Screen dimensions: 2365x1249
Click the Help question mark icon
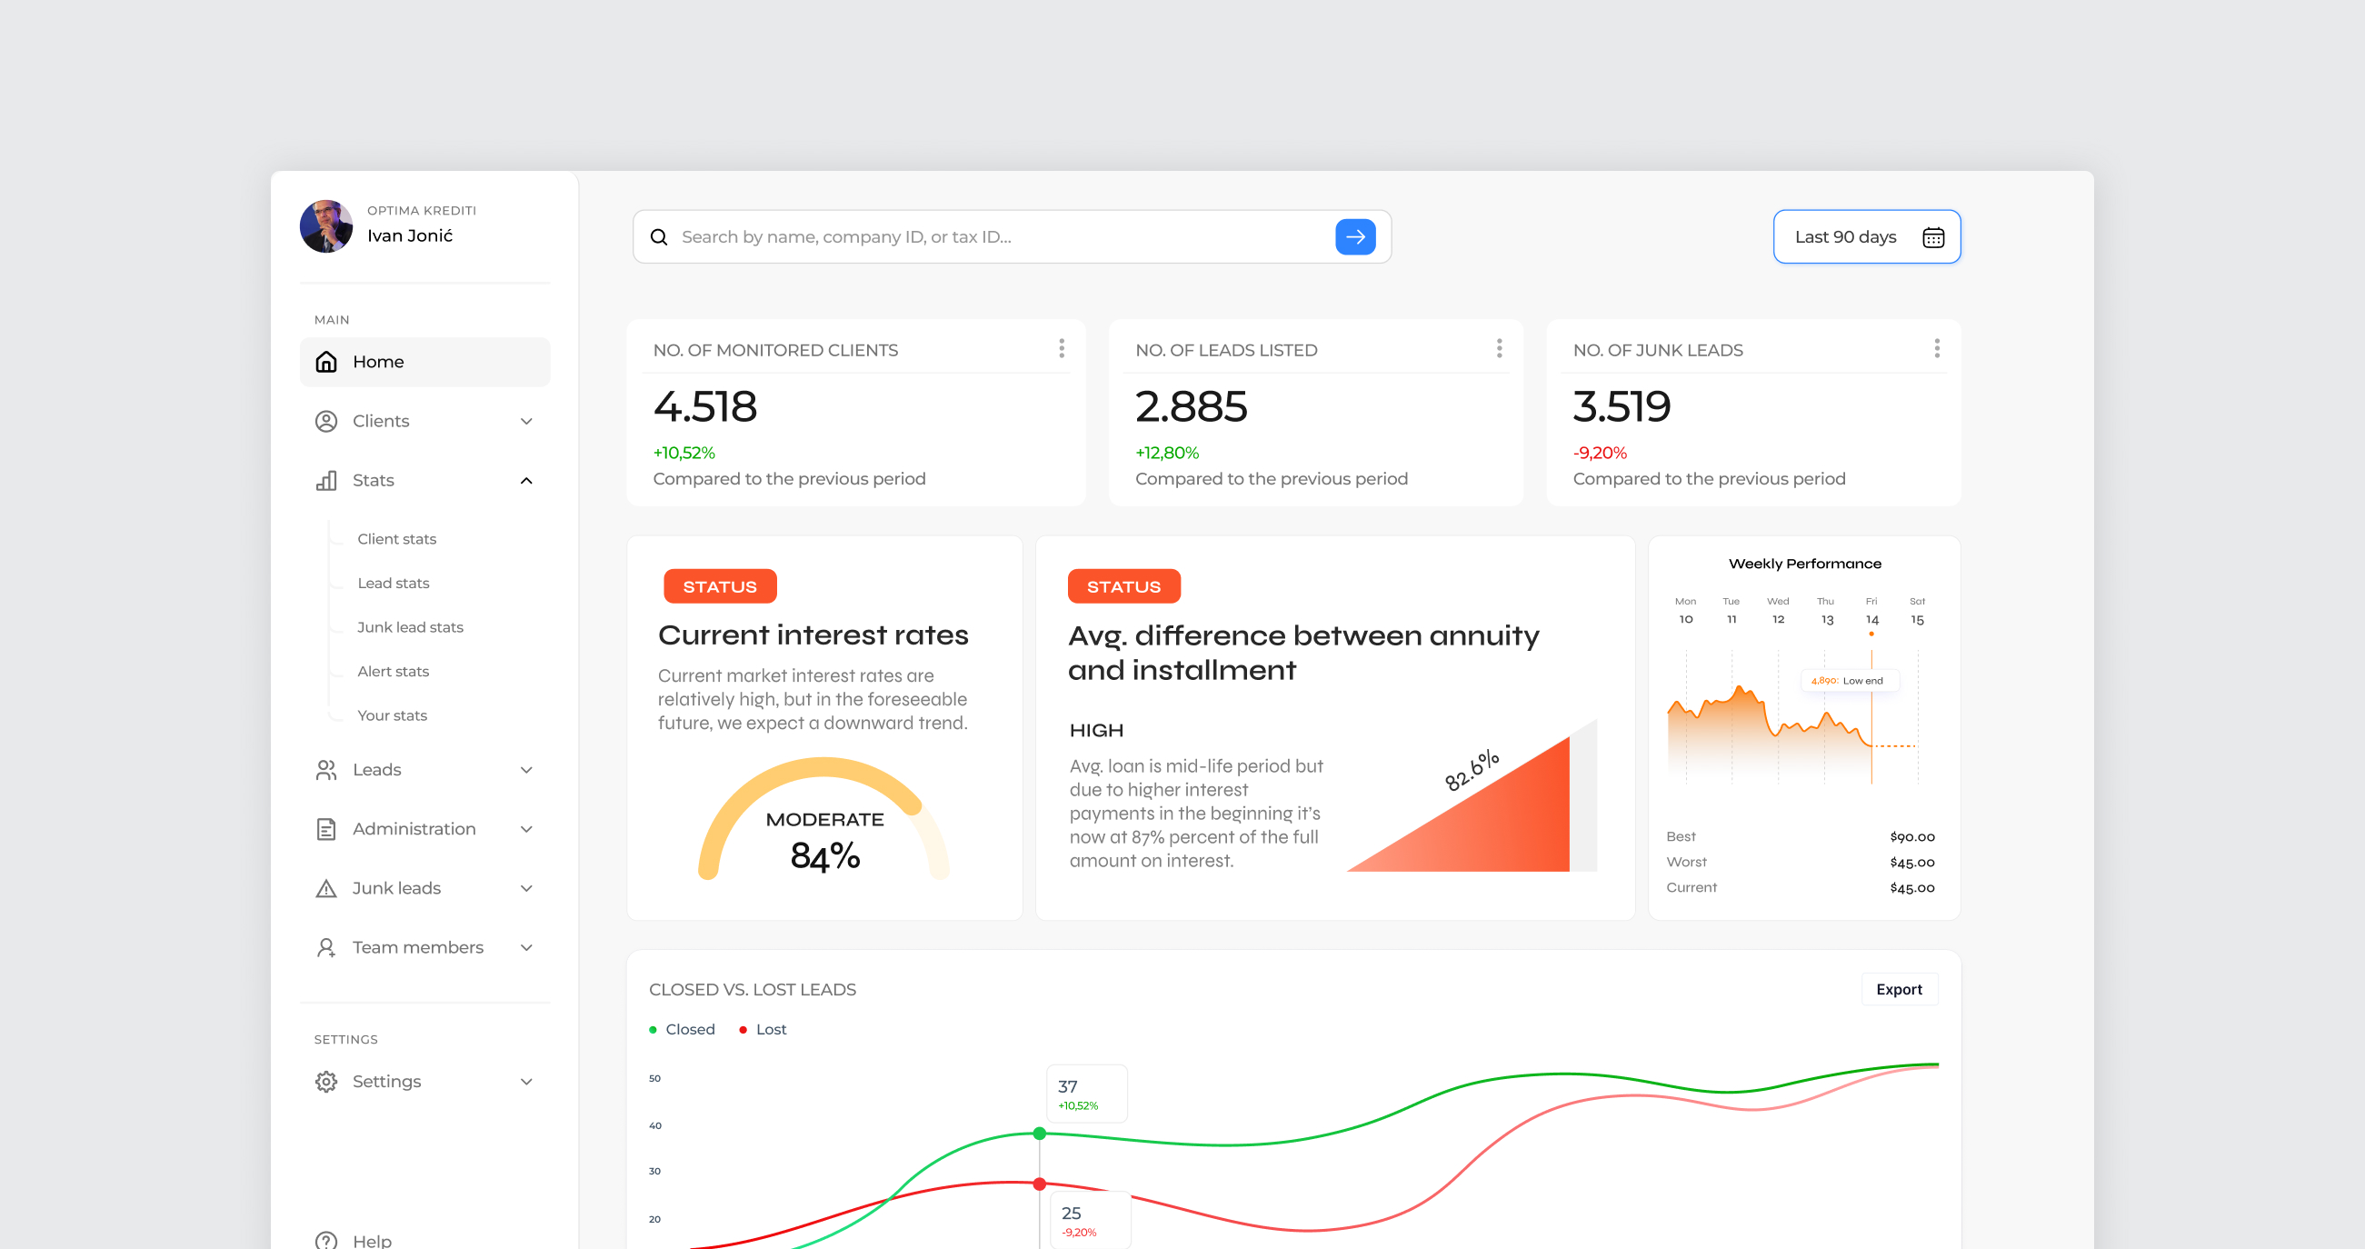coord(326,1240)
